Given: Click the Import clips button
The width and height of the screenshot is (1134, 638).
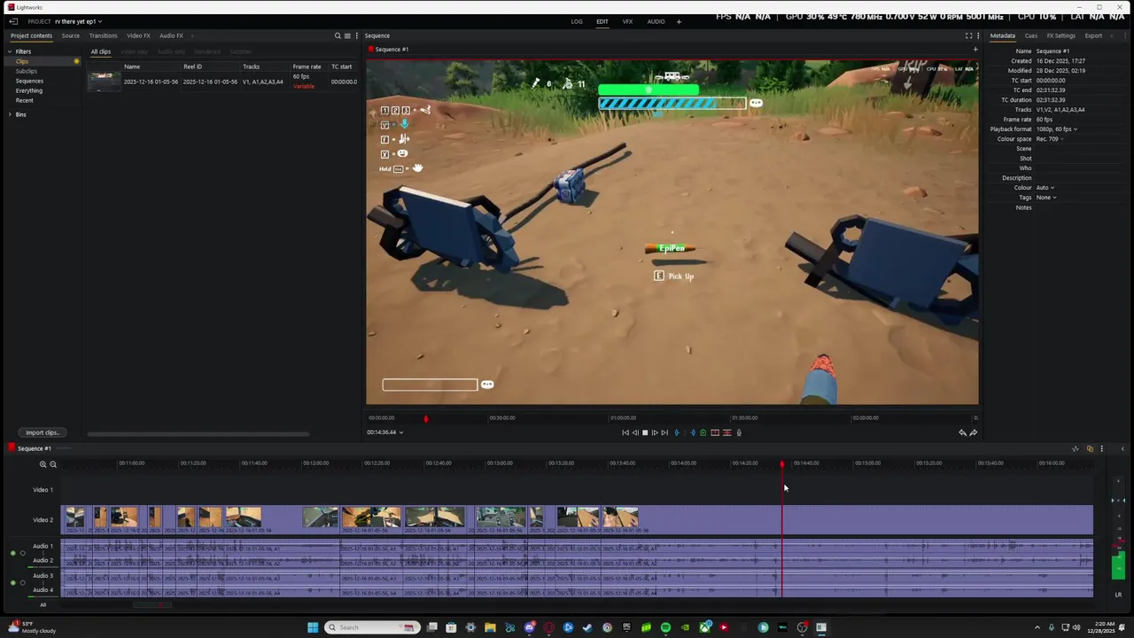Looking at the screenshot, I should click(x=42, y=432).
